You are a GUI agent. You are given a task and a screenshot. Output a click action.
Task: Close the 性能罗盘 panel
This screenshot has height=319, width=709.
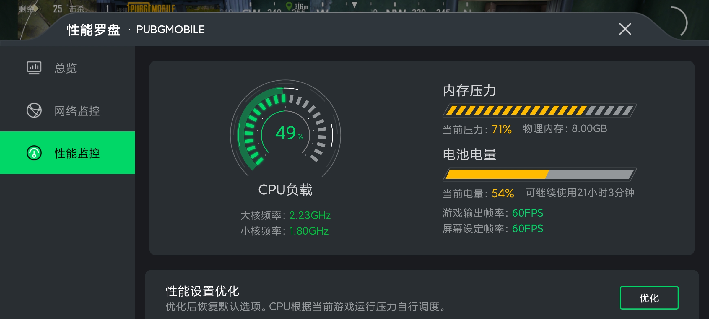click(x=625, y=29)
